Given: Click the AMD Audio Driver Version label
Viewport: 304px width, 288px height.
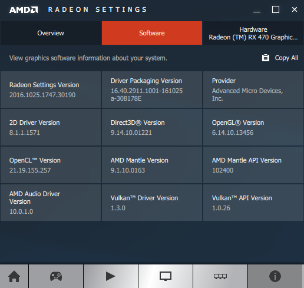Looking at the screenshot, I should 35,198.
